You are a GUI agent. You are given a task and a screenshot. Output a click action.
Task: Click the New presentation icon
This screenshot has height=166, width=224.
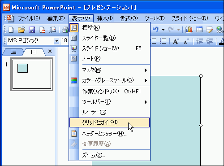pos(11,30)
